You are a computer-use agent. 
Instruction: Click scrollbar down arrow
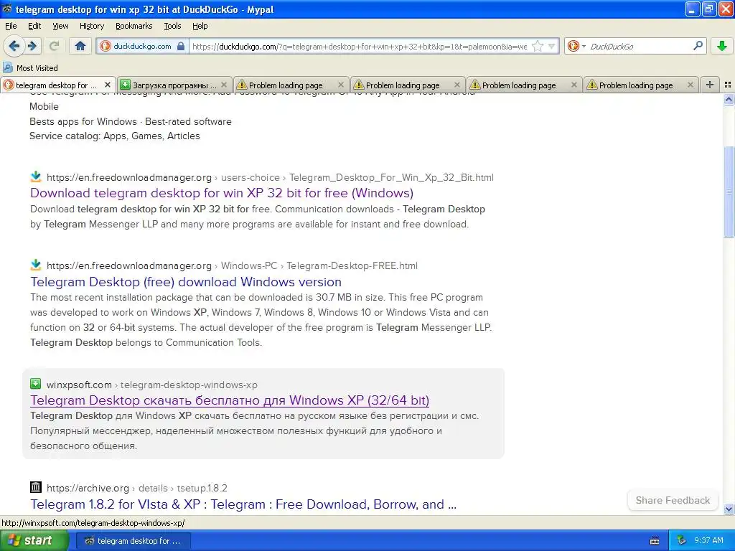coord(729,509)
